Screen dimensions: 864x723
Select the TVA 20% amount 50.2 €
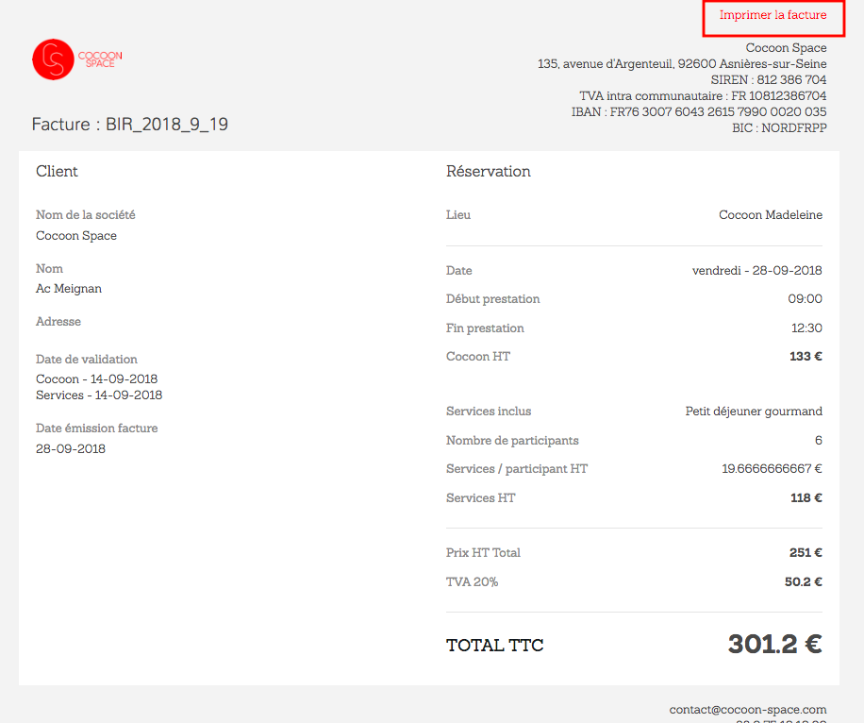pyautogui.click(x=804, y=581)
